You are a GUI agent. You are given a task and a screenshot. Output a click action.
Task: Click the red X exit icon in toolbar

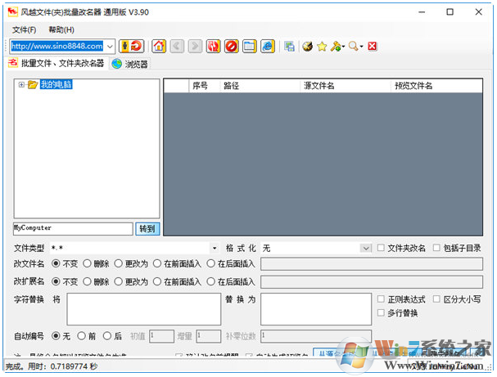(373, 47)
